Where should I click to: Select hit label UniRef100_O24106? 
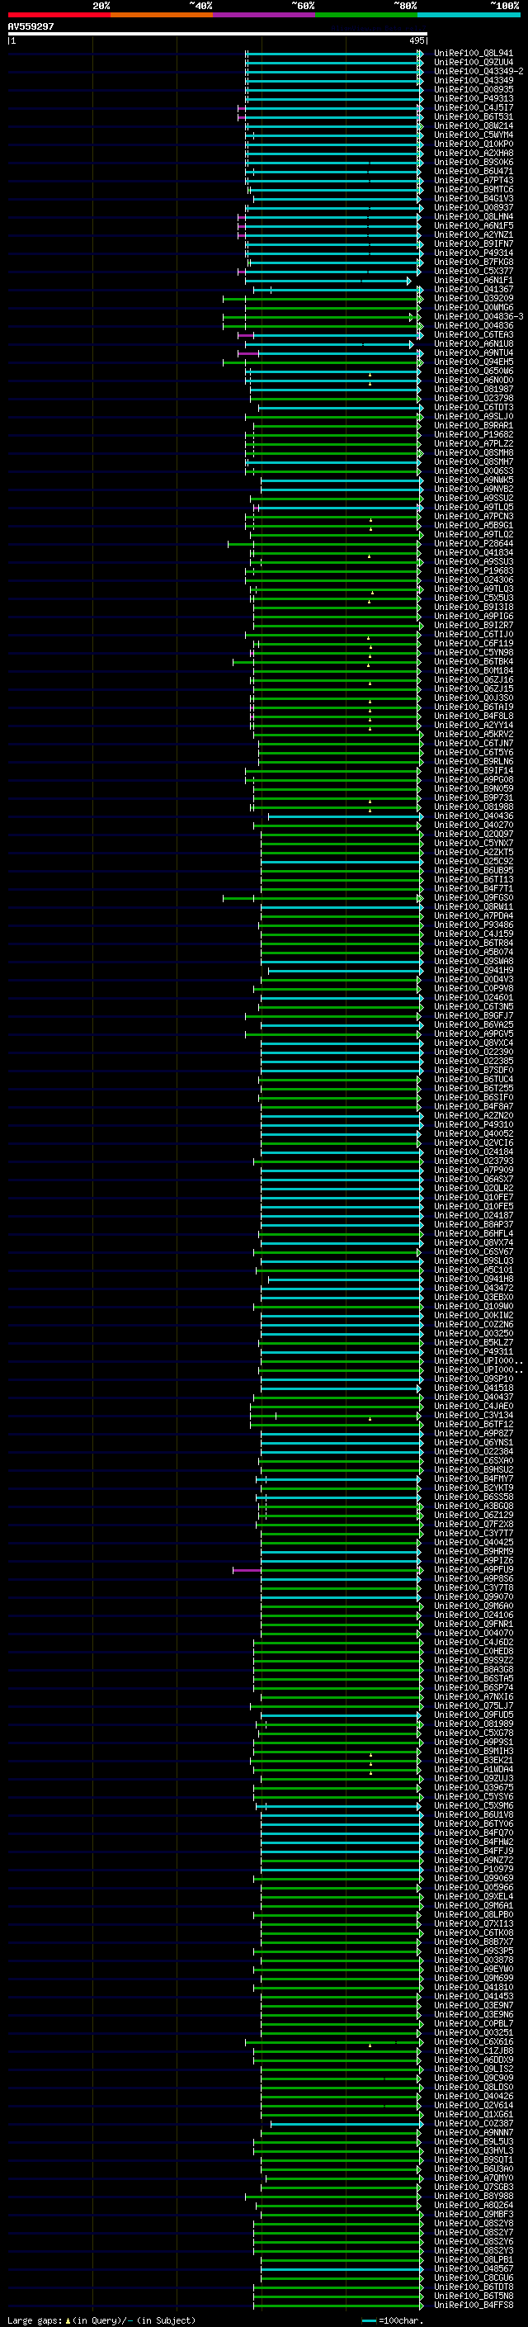(474, 1616)
